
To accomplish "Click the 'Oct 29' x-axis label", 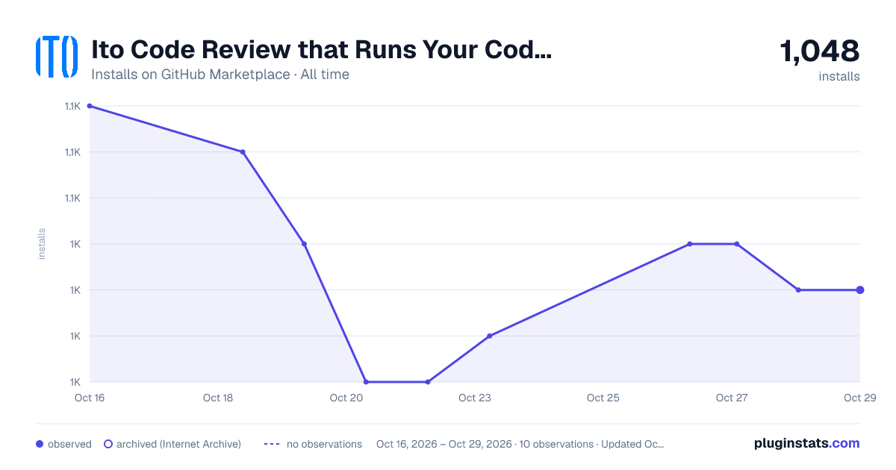I will click(x=859, y=398).
